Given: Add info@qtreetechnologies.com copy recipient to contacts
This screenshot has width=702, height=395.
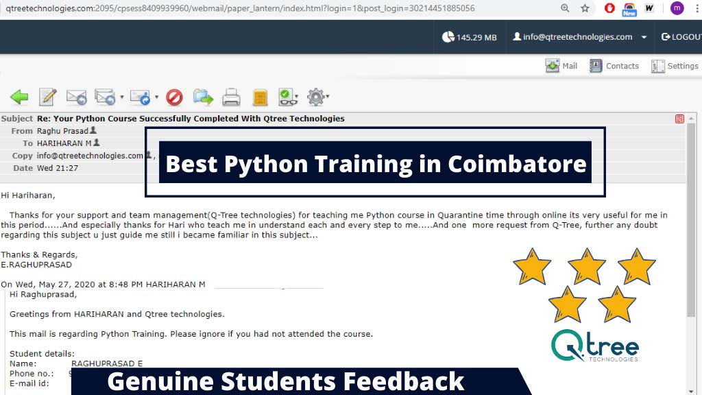Looking at the screenshot, I should point(149,155).
